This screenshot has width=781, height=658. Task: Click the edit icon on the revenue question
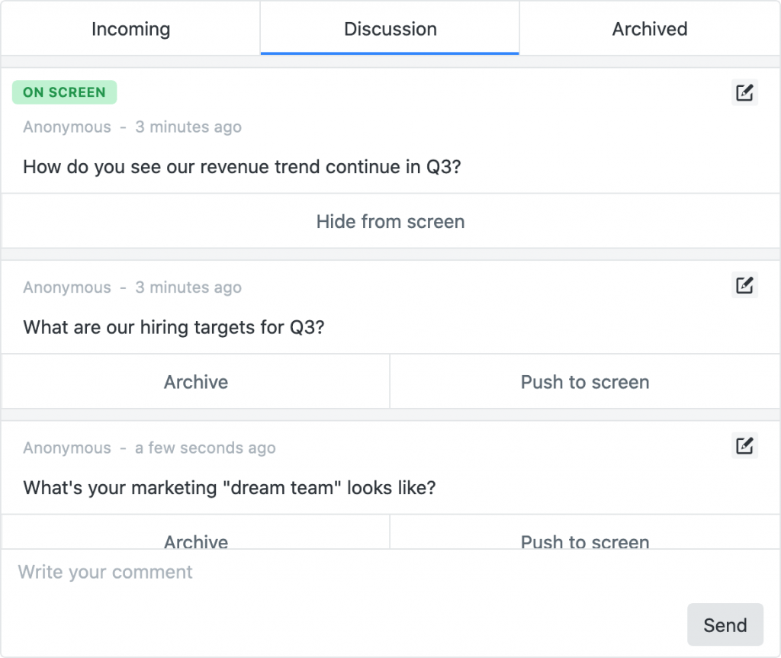click(744, 92)
